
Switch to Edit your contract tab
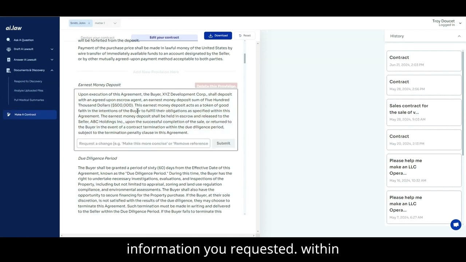164,37
